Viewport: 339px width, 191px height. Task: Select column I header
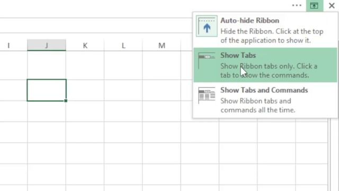[13, 45]
